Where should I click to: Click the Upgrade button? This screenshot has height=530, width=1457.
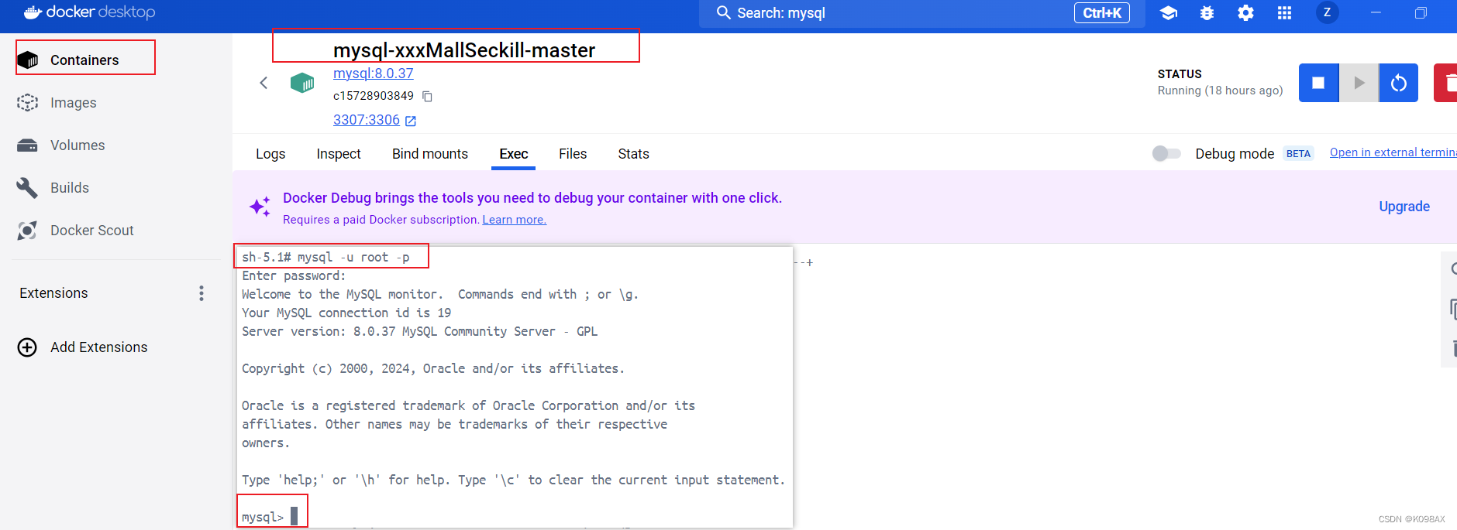[1404, 207]
